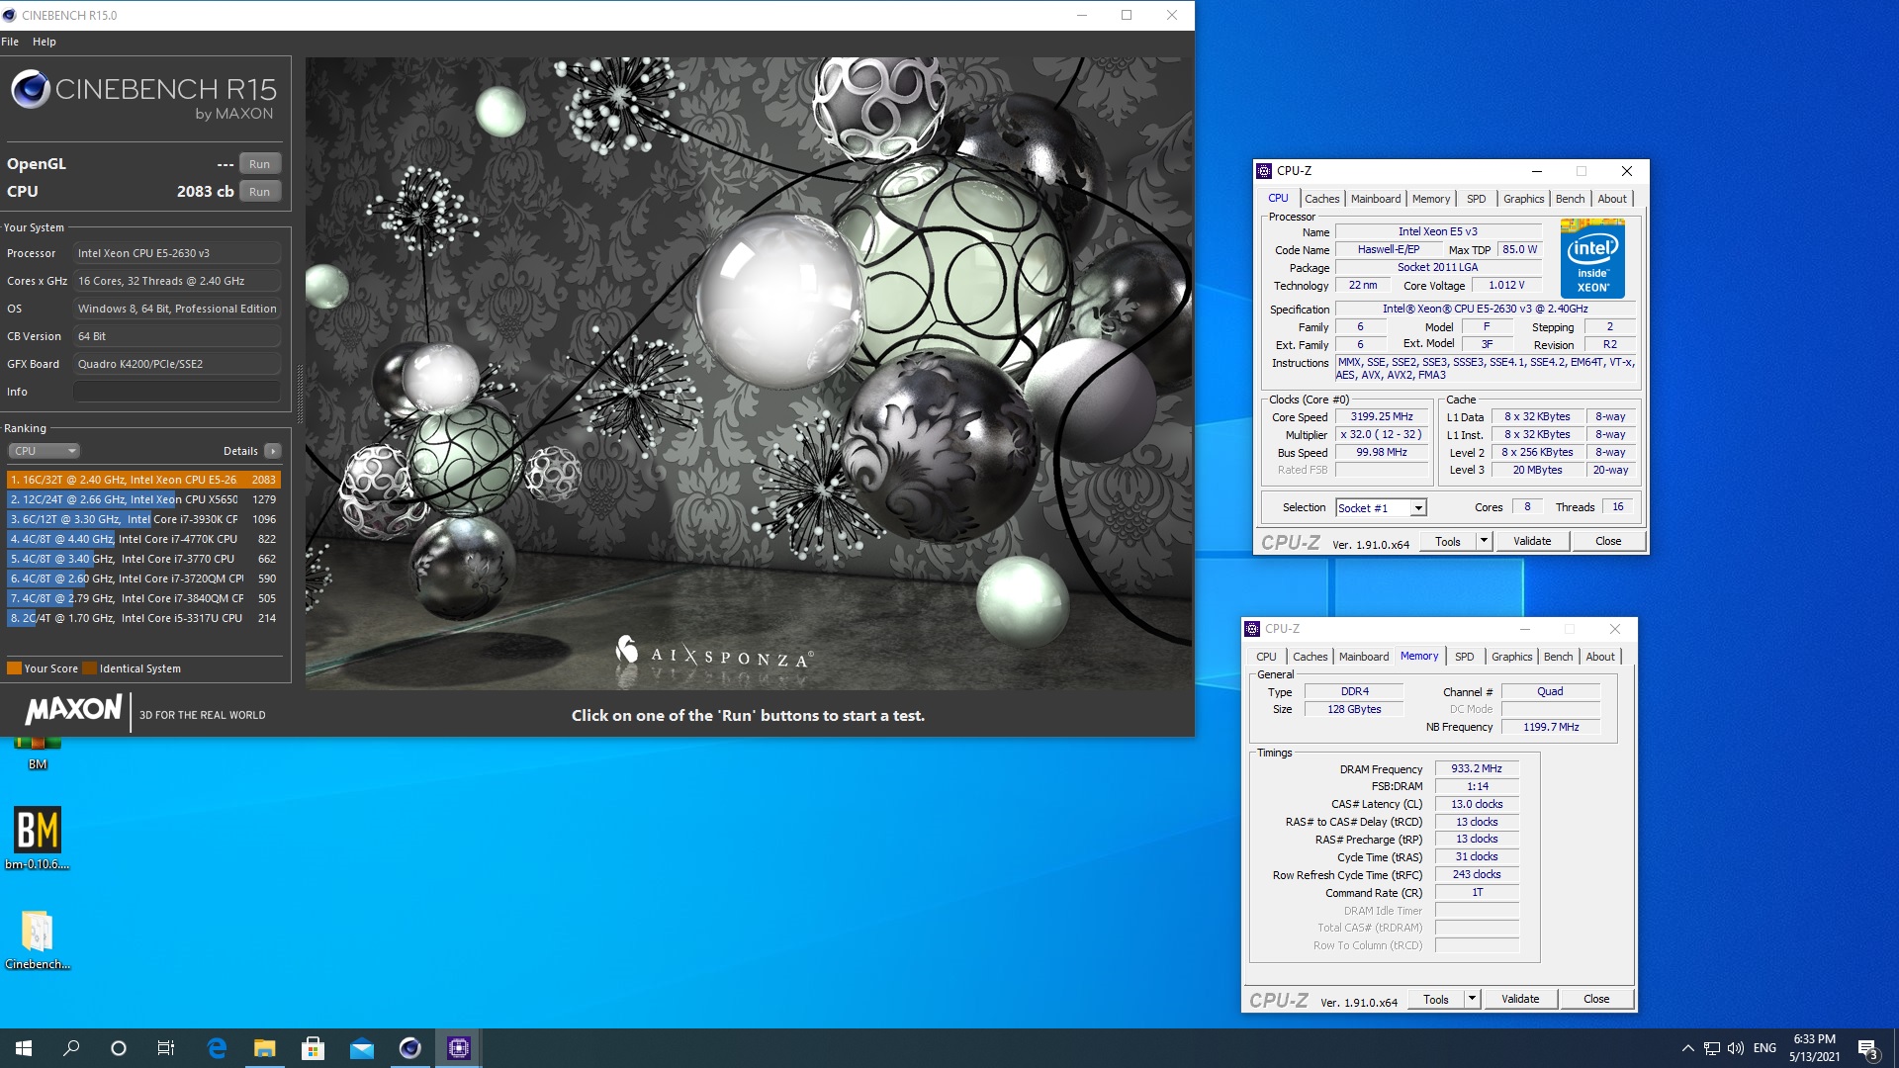
Task: Switch to Bench tab in lower CPU-Z window
Action: tap(1558, 657)
